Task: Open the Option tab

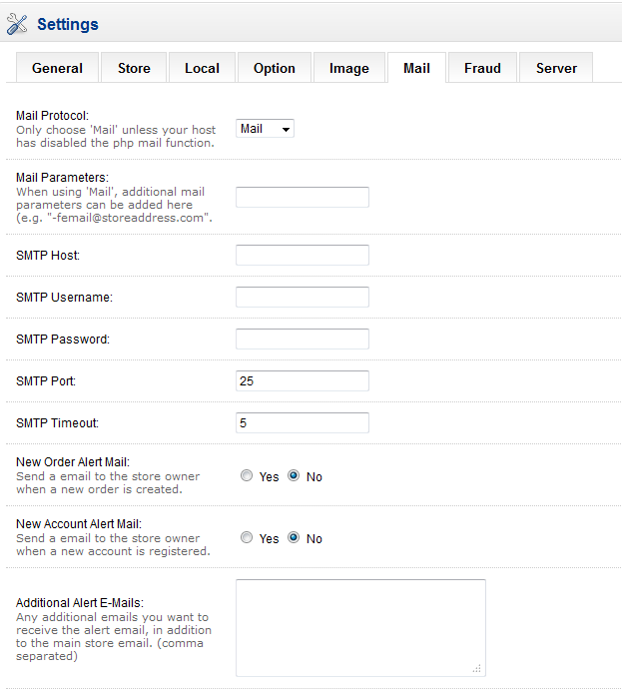Action: [x=274, y=68]
